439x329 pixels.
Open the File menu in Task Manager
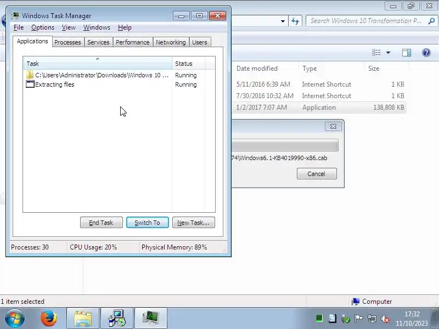(x=19, y=27)
